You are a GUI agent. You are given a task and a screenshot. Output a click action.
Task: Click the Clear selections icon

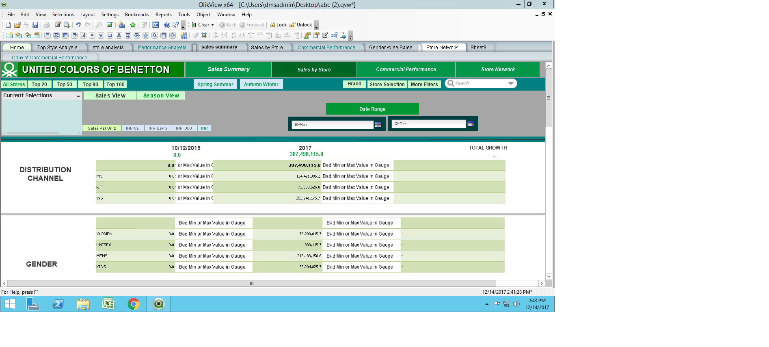[194, 25]
